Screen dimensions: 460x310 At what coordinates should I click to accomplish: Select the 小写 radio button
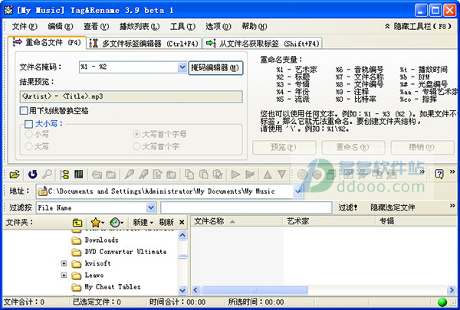point(29,134)
